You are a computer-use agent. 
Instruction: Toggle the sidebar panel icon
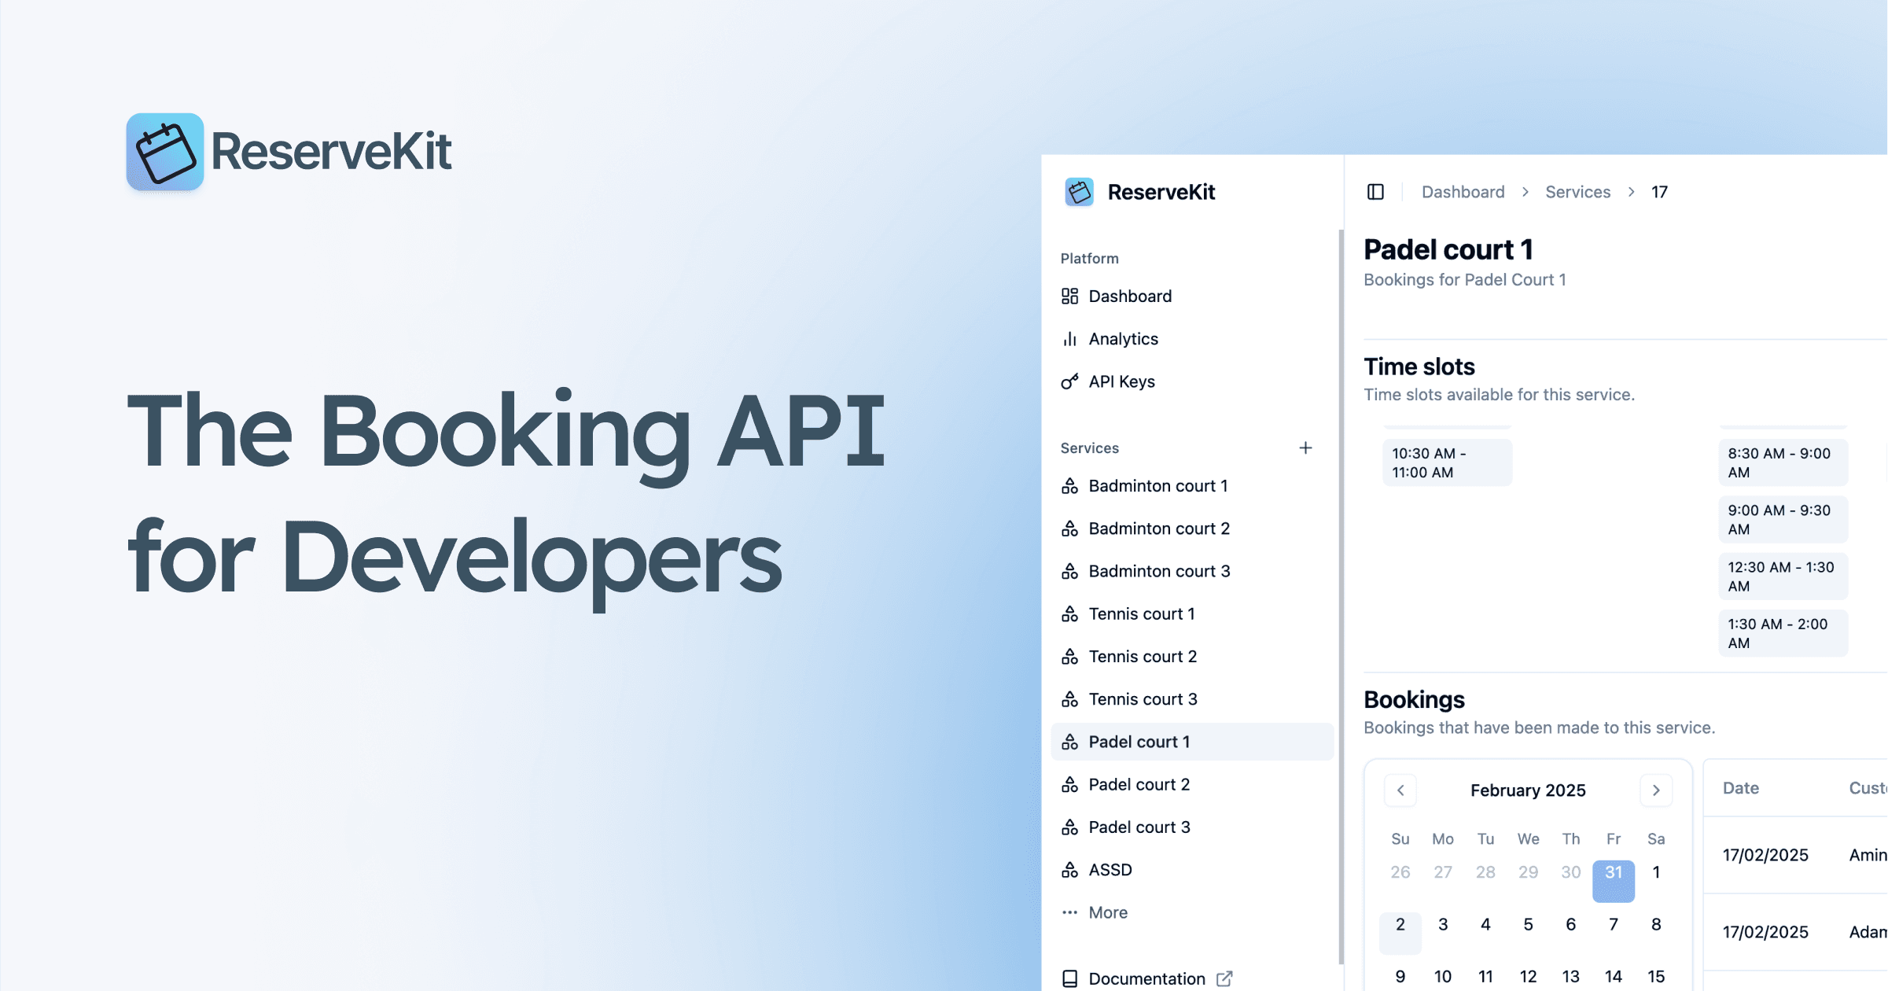(1375, 192)
